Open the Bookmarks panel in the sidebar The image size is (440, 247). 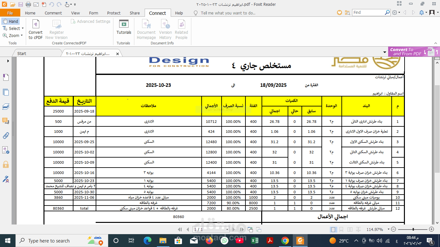point(5,77)
